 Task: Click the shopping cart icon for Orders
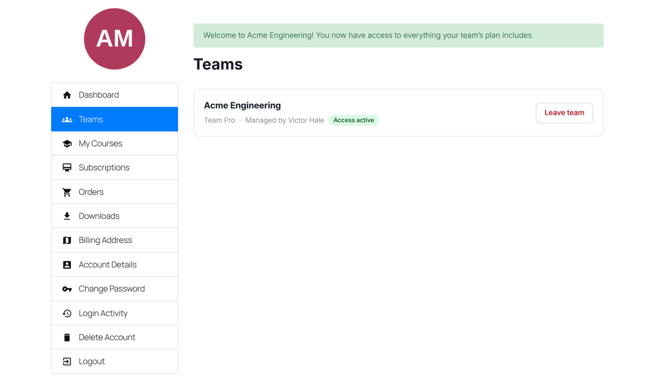pyautogui.click(x=67, y=192)
